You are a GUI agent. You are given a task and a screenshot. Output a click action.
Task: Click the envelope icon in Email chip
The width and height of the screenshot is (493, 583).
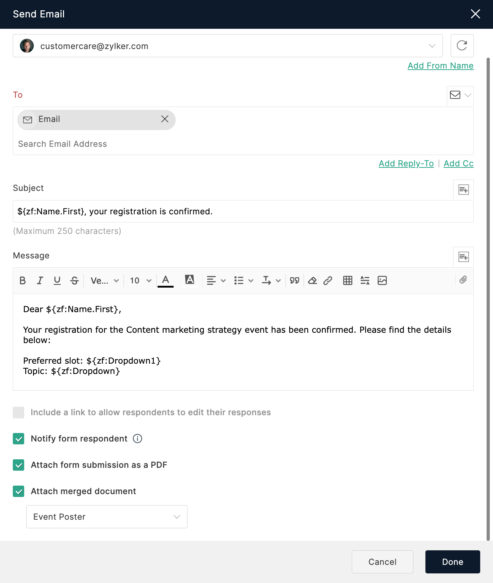point(27,120)
